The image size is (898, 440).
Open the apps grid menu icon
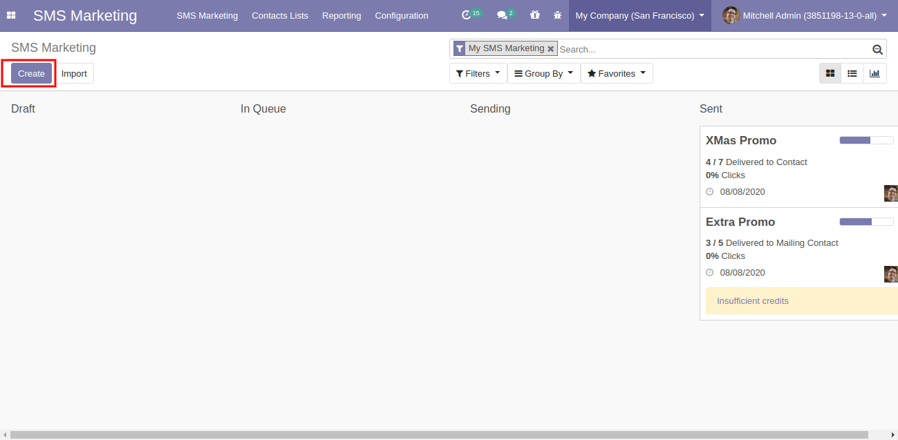pyautogui.click(x=11, y=15)
